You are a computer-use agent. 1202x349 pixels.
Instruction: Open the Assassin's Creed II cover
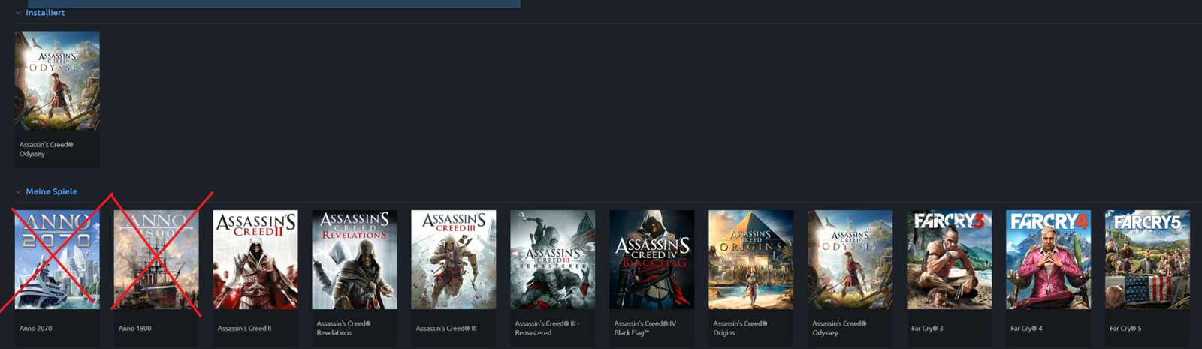[255, 260]
